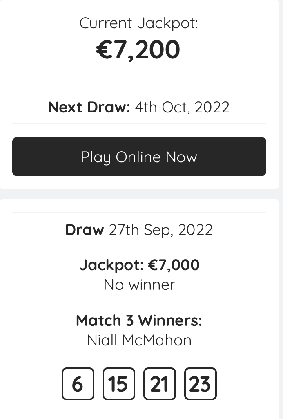
Task: Select the 4th Oct, 2022 date
Action: [x=182, y=107]
